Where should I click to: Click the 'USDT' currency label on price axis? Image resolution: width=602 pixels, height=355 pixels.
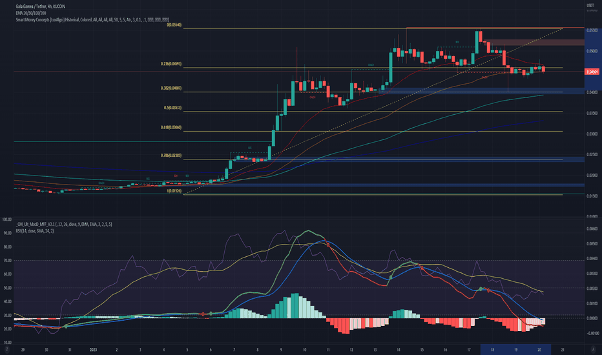tap(590, 5)
